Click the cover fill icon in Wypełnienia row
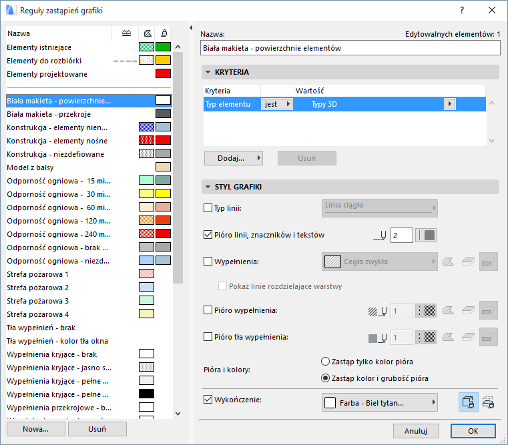 pos(468,262)
